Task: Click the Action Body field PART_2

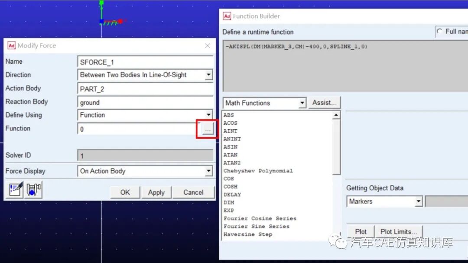Action: 145,89
